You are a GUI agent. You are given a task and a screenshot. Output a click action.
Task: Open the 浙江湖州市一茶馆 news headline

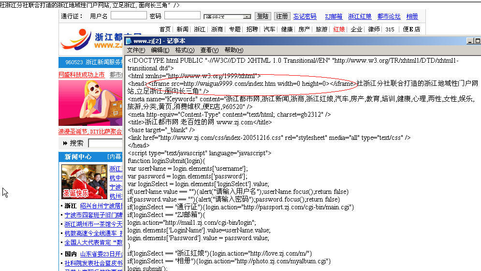pyautogui.click(x=94, y=224)
